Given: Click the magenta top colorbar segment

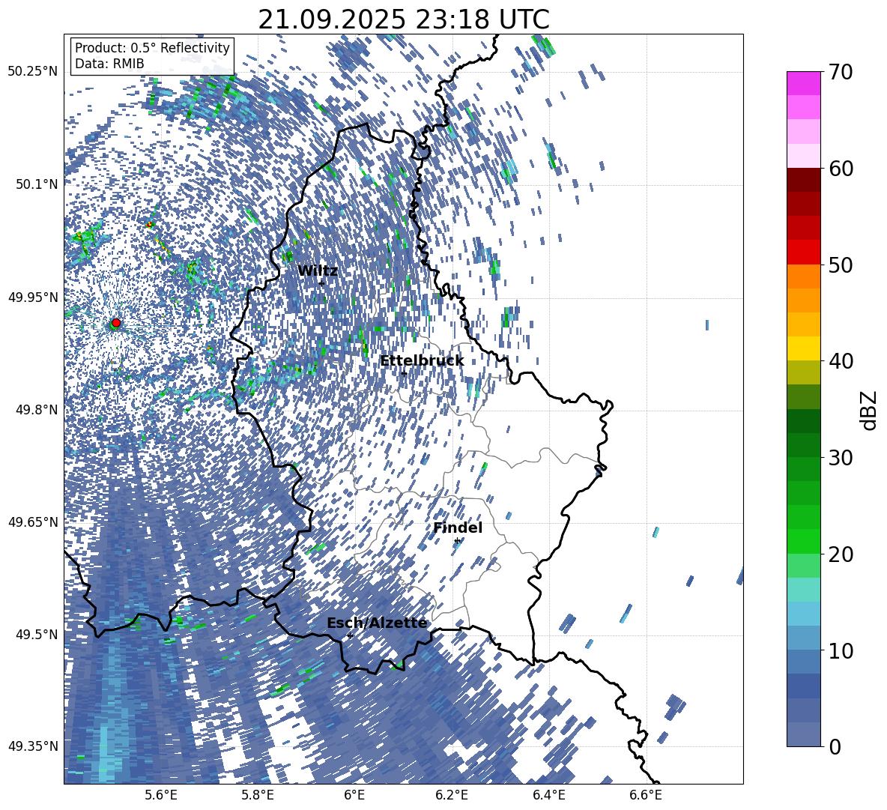Looking at the screenshot, I should (803, 83).
